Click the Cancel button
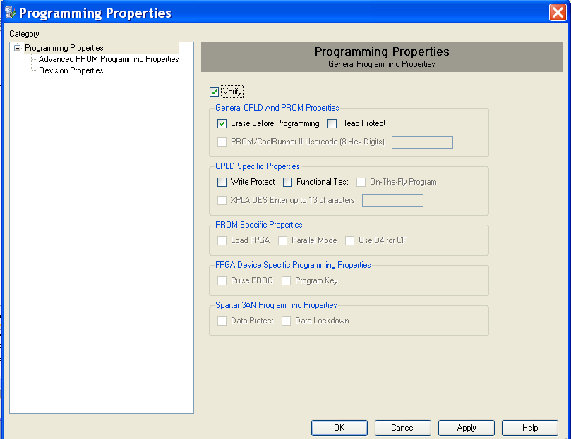 click(x=403, y=428)
